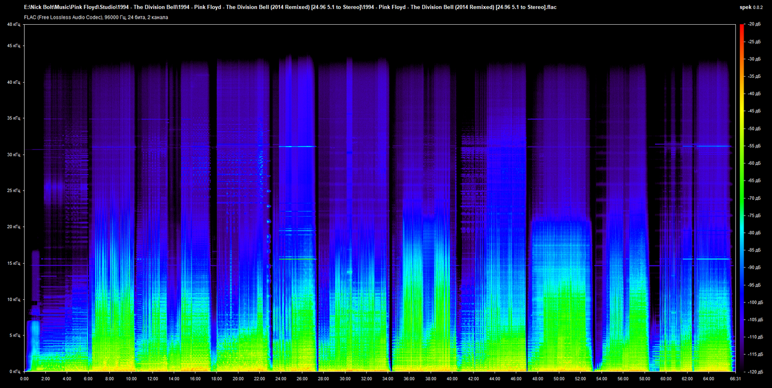Click the 20 кГц frequency axis label

pos(13,227)
